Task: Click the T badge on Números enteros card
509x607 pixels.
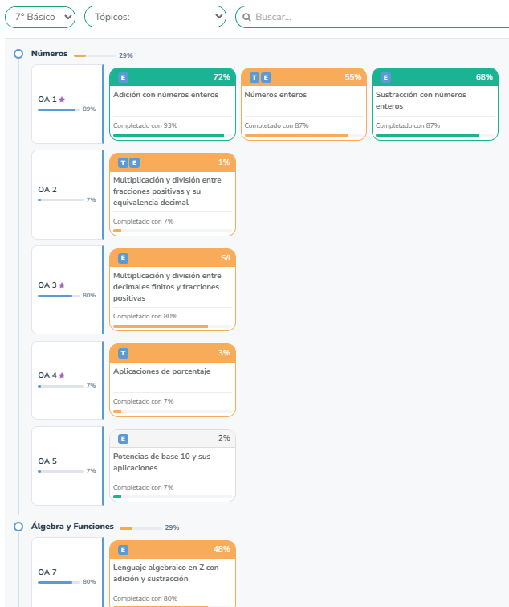Action: click(254, 77)
